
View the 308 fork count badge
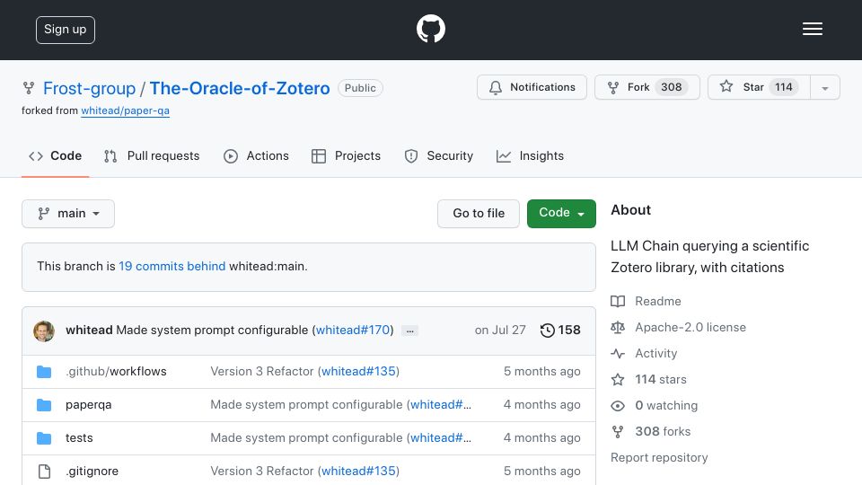(672, 87)
